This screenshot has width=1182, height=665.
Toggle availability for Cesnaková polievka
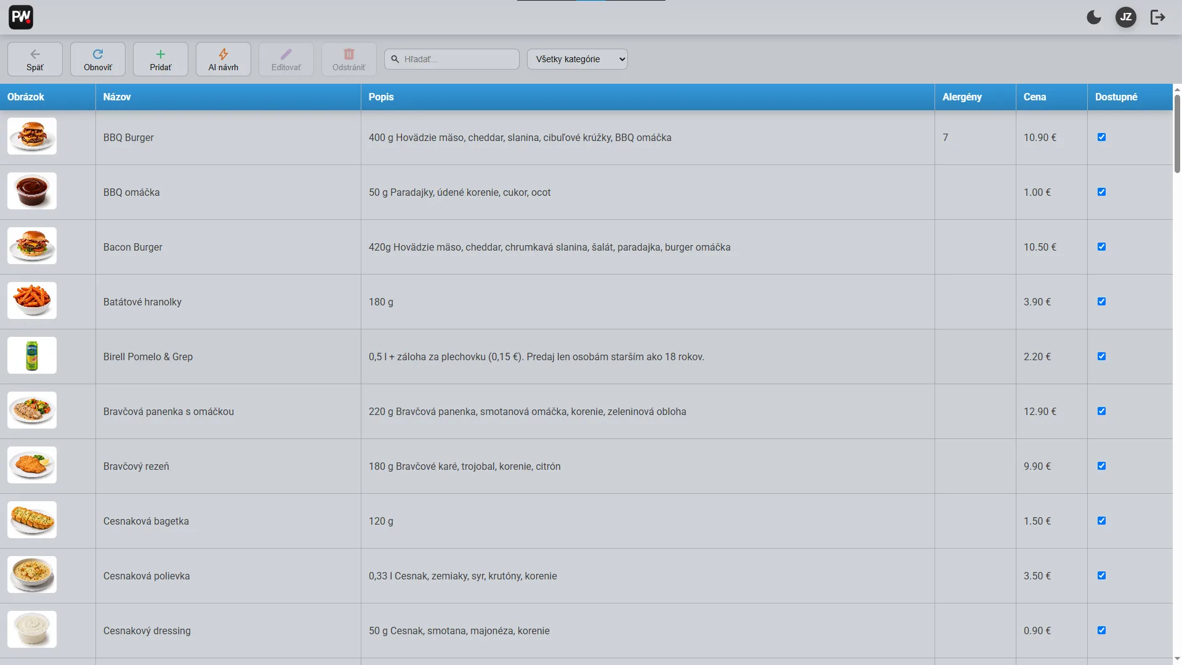coord(1102,576)
